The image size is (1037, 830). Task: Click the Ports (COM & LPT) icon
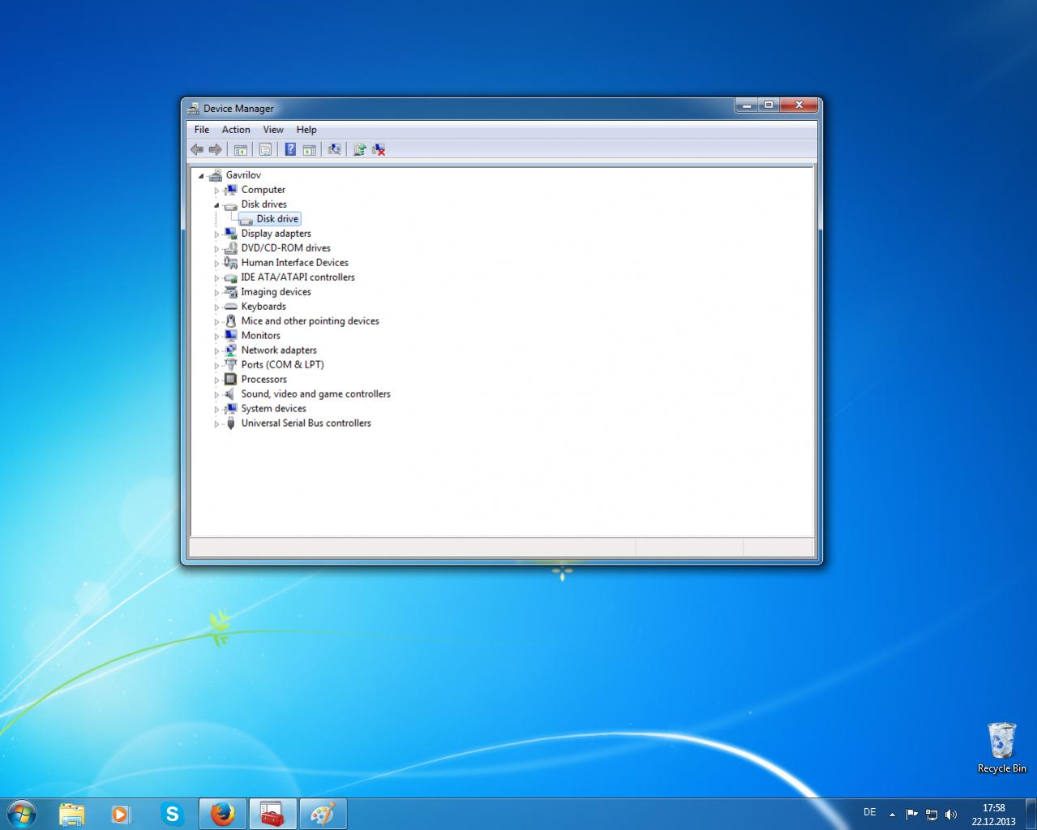click(x=230, y=365)
